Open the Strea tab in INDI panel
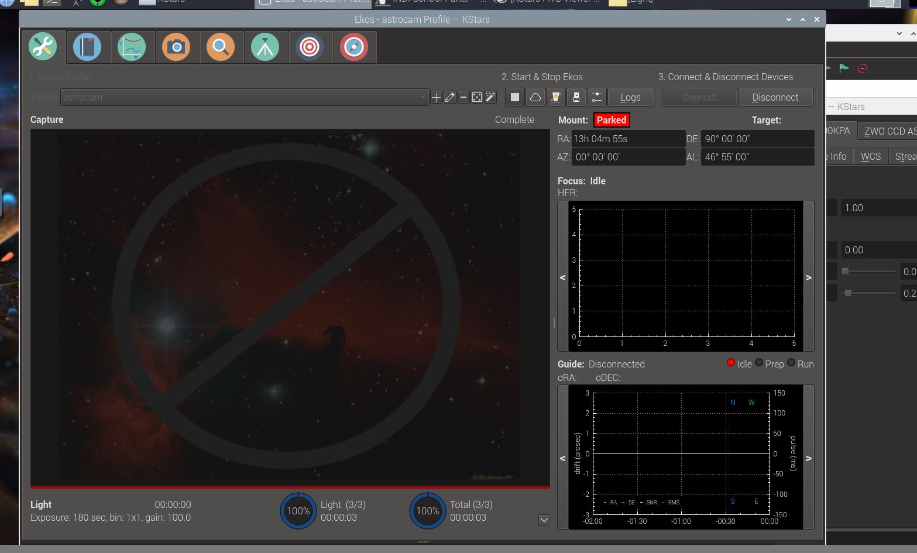The width and height of the screenshot is (917, 553). [904, 156]
